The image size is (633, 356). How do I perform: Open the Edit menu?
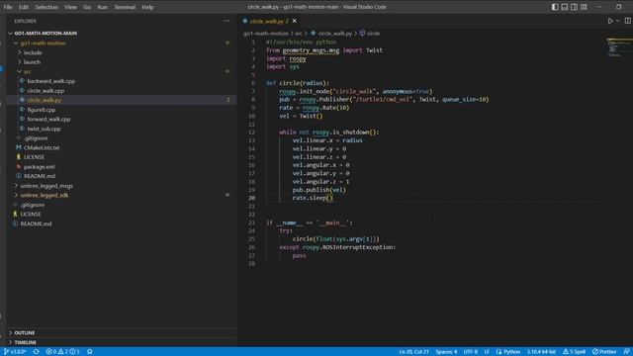[24, 7]
